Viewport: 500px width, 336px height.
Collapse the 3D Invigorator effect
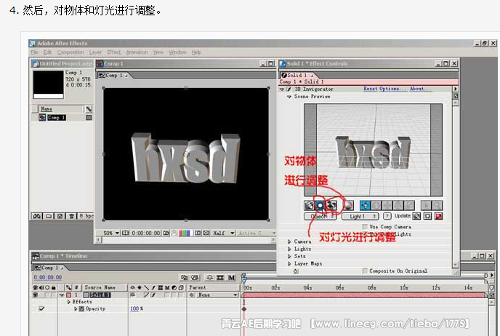(x=282, y=89)
